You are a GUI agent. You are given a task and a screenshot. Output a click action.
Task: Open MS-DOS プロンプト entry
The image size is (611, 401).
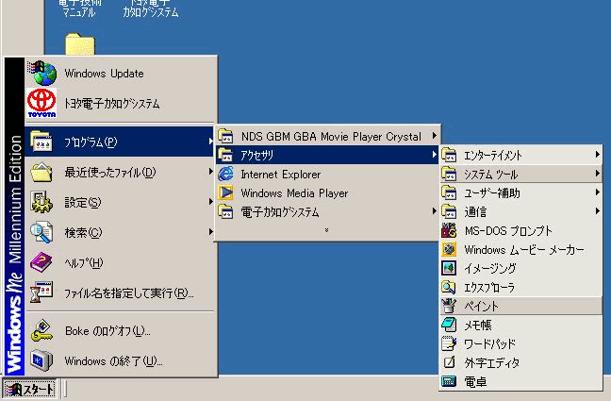[x=521, y=230]
